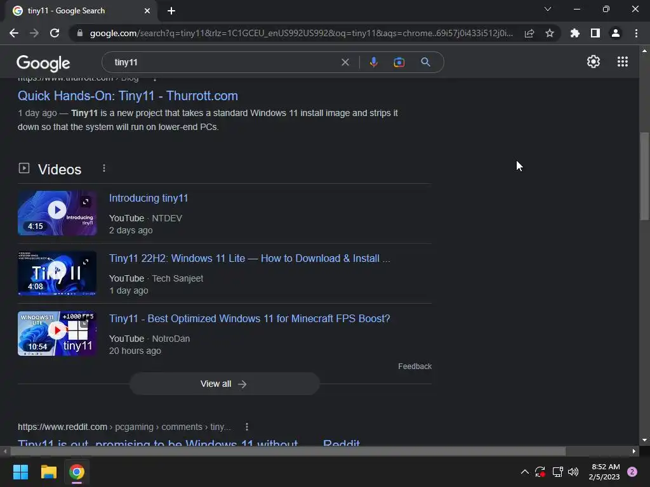Image resolution: width=650 pixels, height=487 pixels.
Task: Click the sync status tray icon
Action: pyautogui.click(x=540, y=472)
